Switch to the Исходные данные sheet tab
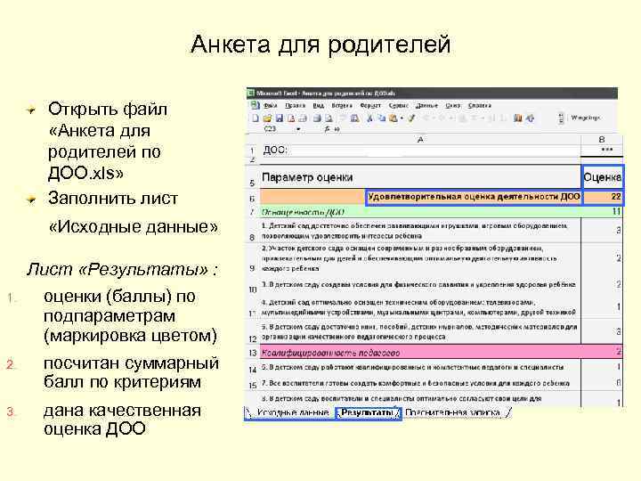The width and height of the screenshot is (641, 481). [x=293, y=412]
